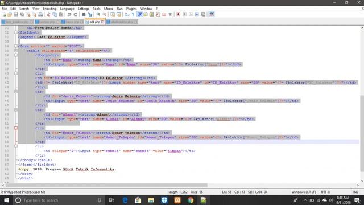Open the Function List toolbar icon
The width and height of the screenshot is (364, 205).
(158, 14)
